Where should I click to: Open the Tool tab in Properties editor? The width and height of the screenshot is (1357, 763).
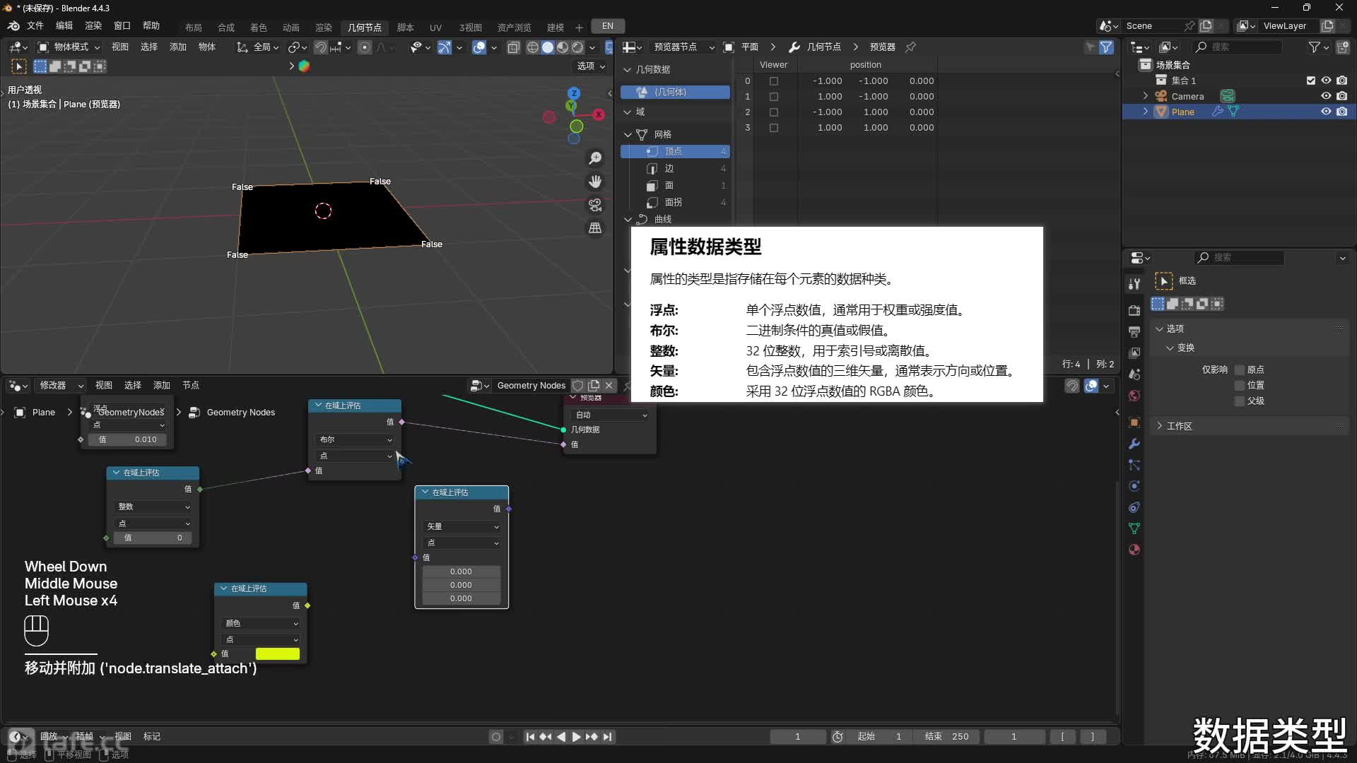tap(1134, 283)
